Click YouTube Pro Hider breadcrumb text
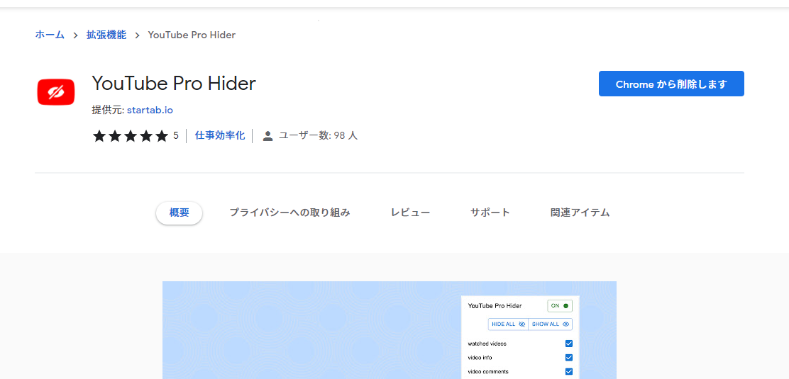The height and width of the screenshot is (379, 789). pyautogui.click(x=192, y=35)
